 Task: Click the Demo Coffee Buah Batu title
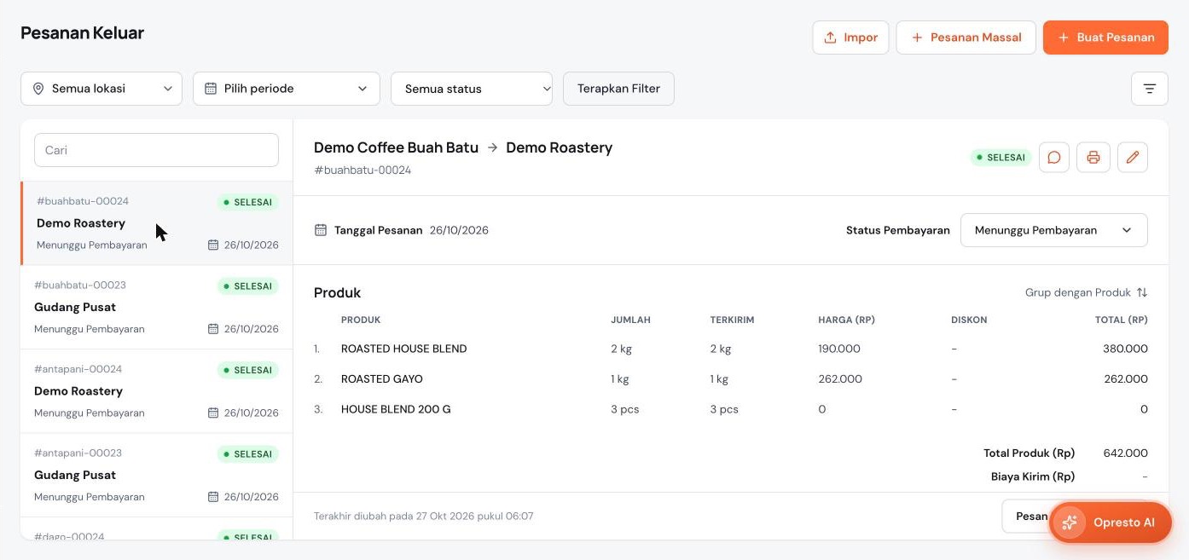[397, 147]
